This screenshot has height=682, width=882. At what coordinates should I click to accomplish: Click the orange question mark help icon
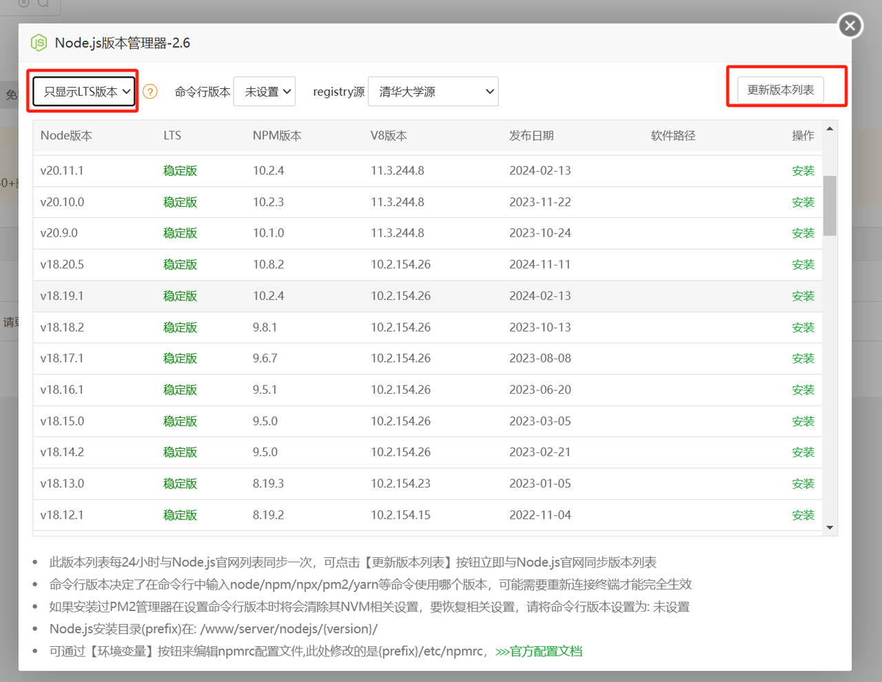[x=150, y=92]
